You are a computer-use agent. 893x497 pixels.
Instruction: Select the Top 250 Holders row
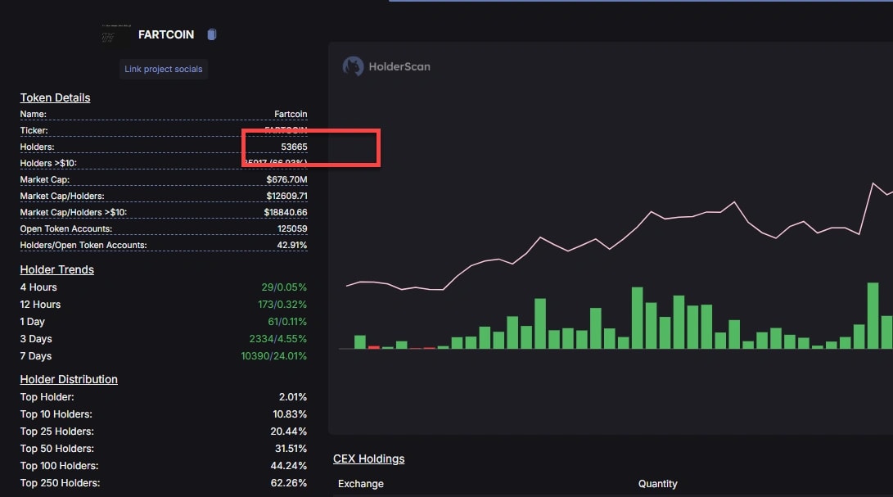click(x=164, y=483)
